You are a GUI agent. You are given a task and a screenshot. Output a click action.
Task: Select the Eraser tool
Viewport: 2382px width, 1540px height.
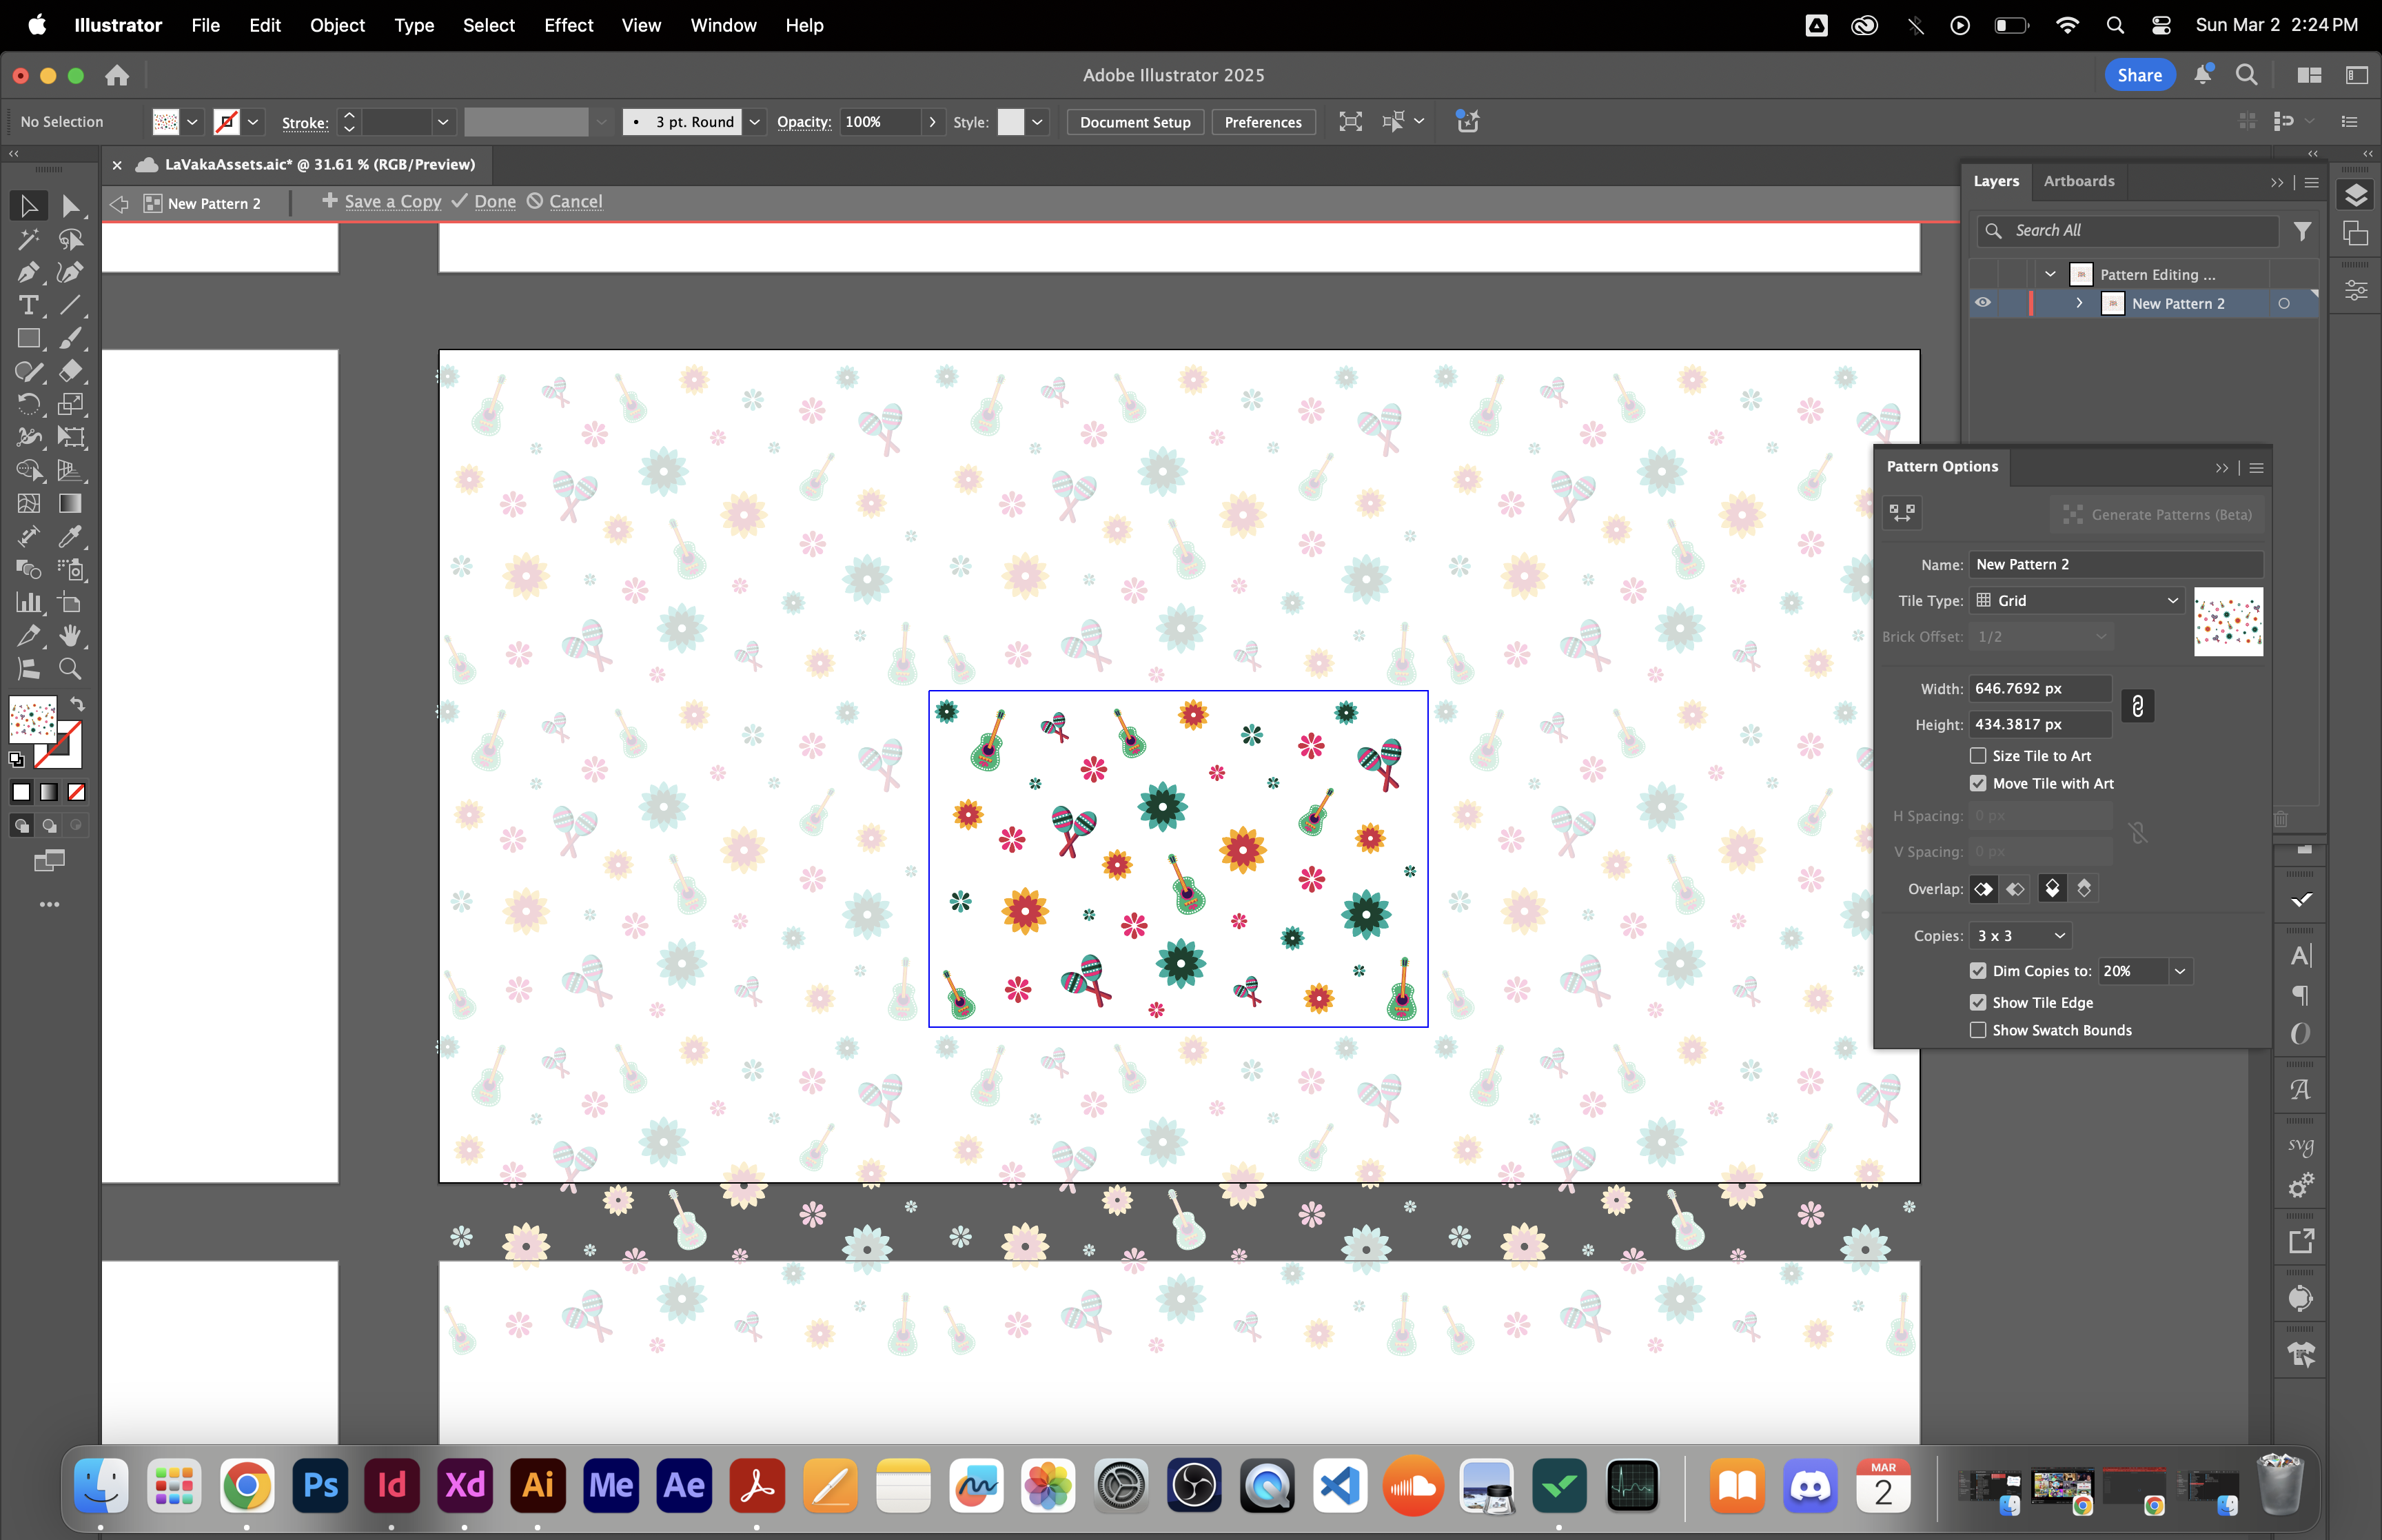[70, 371]
